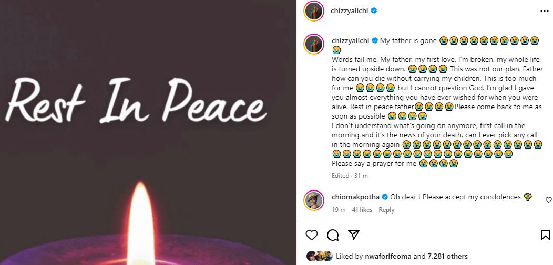View the 41 likes on the comment
Image resolution: width=553 pixels, height=265 pixels.
pyautogui.click(x=362, y=210)
